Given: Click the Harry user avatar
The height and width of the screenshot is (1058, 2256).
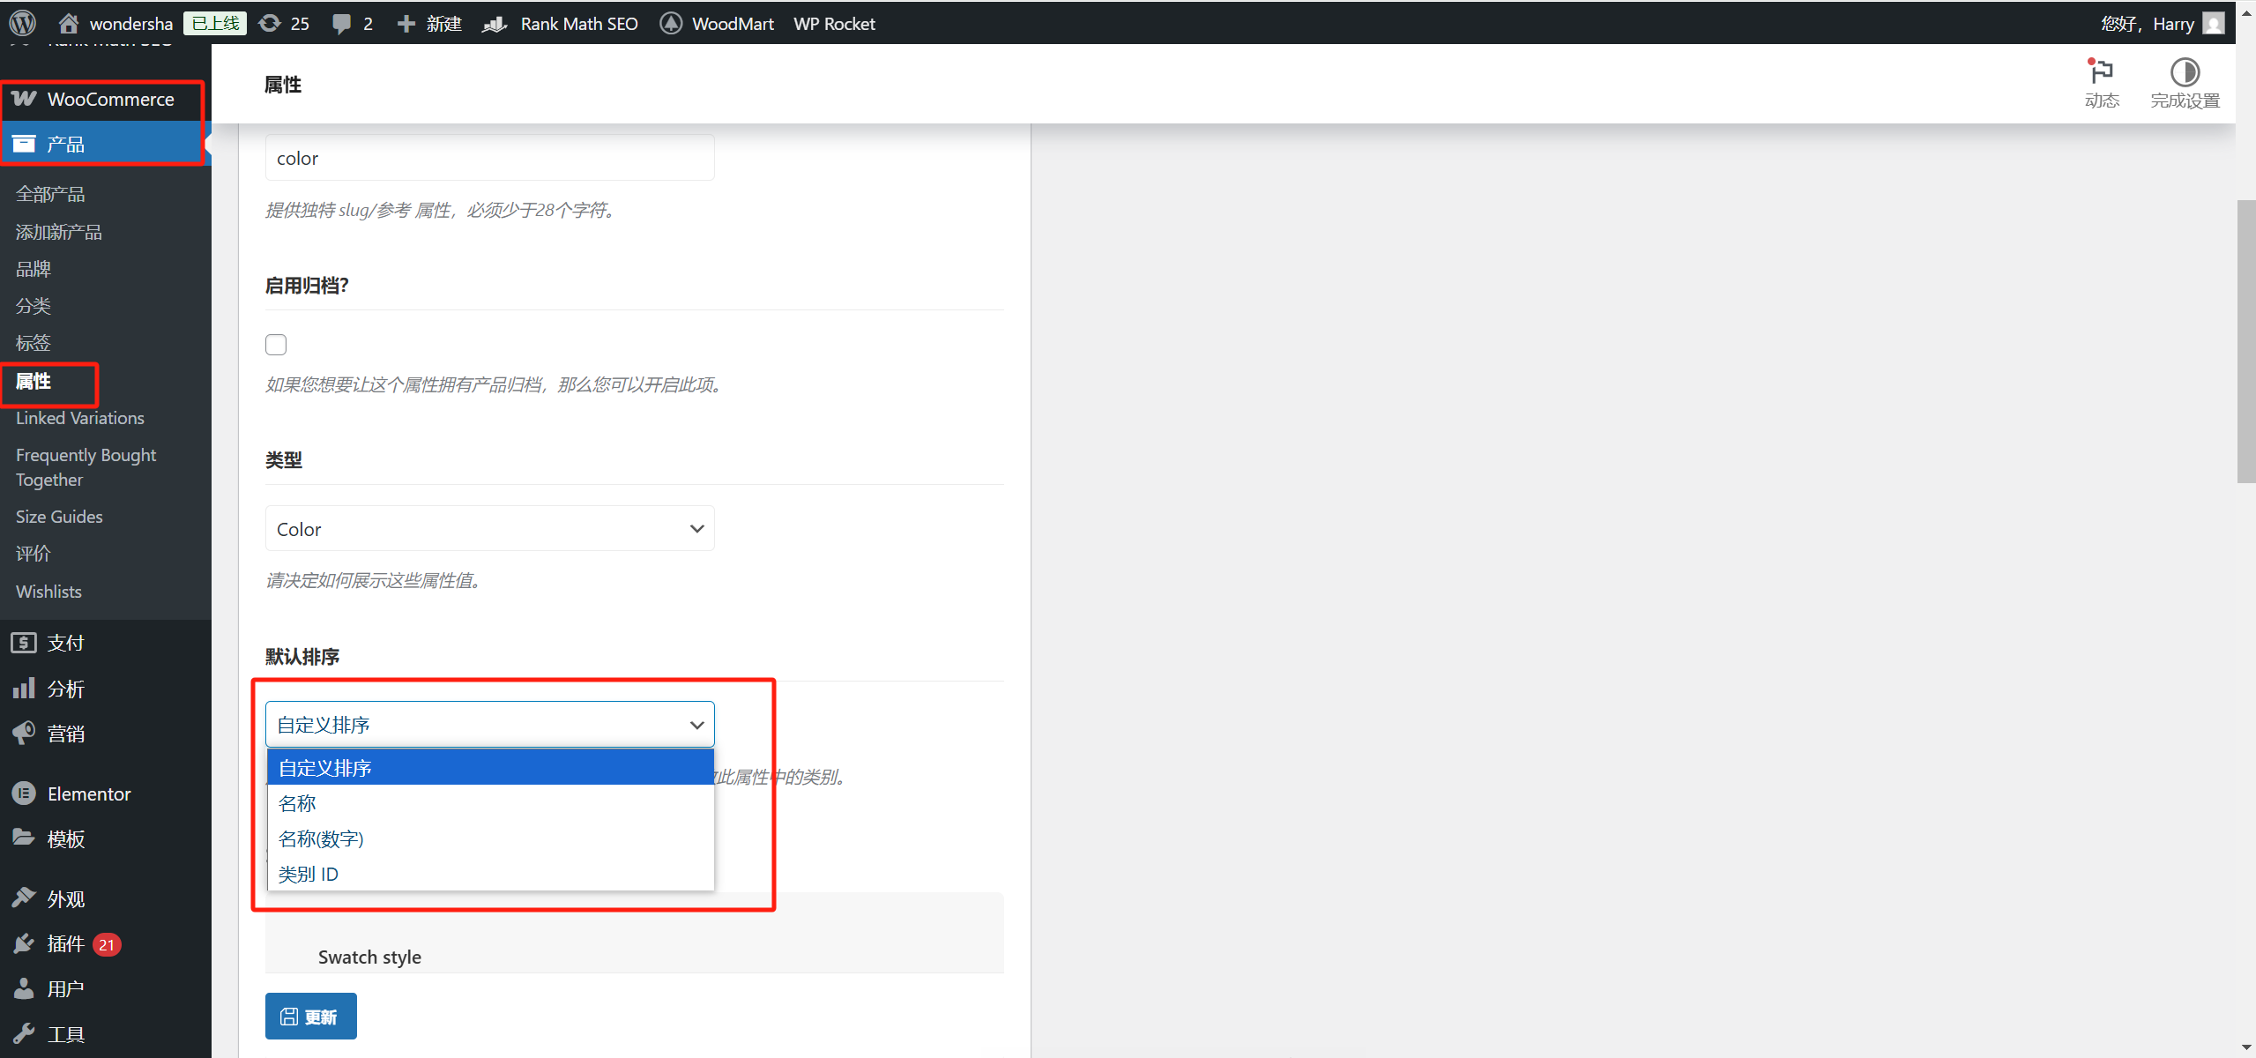Looking at the screenshot, I should tap(2213, 23).
